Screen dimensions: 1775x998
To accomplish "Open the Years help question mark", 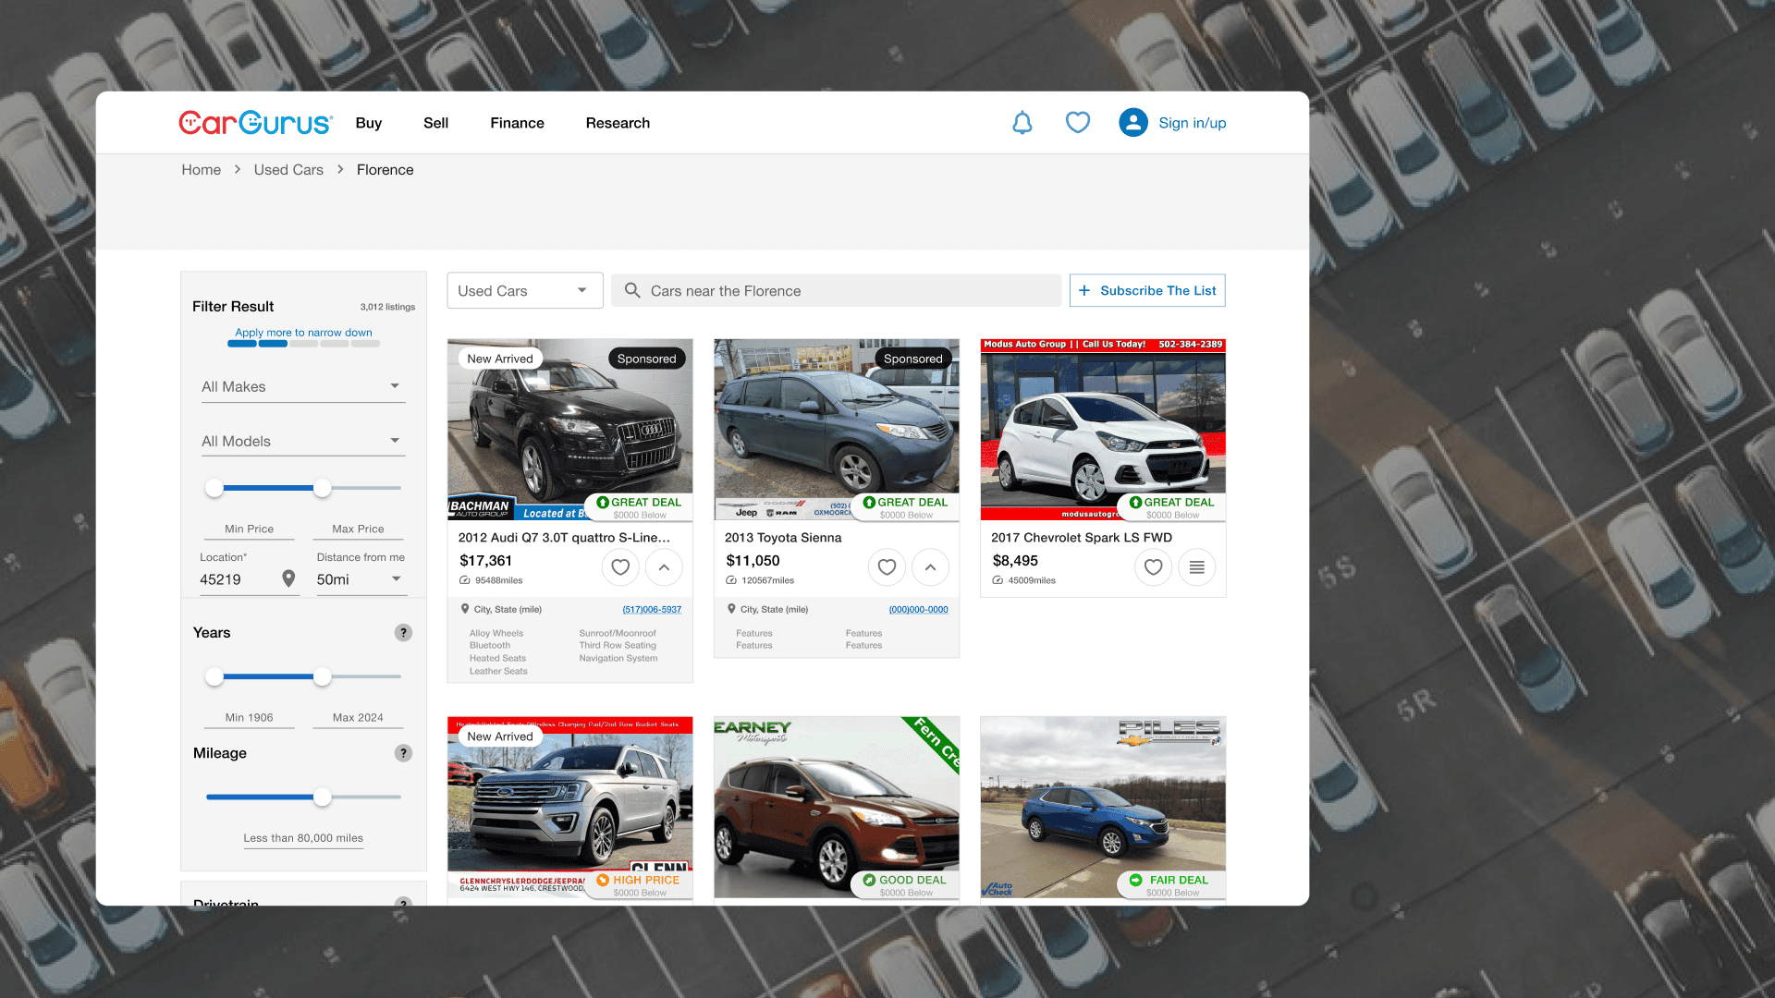I will 403,633.
